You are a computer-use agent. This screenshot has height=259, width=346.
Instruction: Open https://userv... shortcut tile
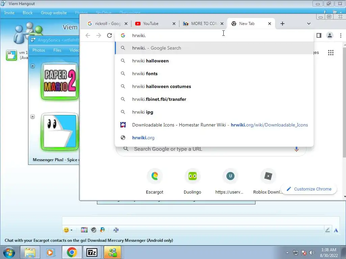(x=230, y=182)
